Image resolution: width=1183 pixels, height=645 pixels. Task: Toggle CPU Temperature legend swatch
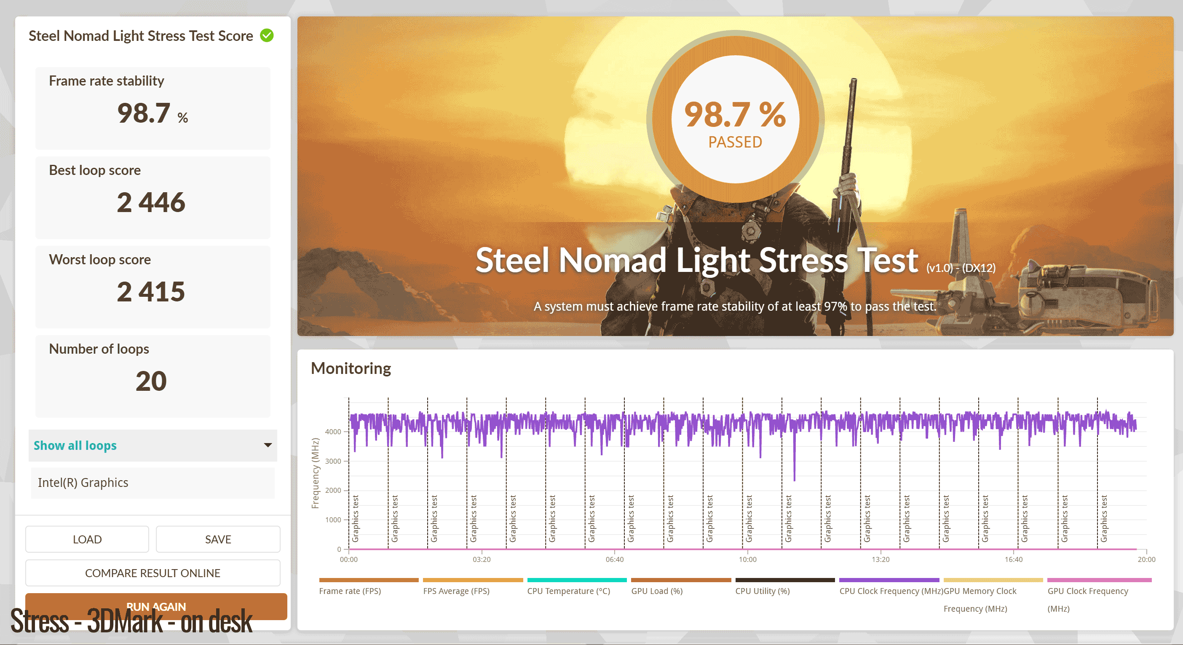577,580
